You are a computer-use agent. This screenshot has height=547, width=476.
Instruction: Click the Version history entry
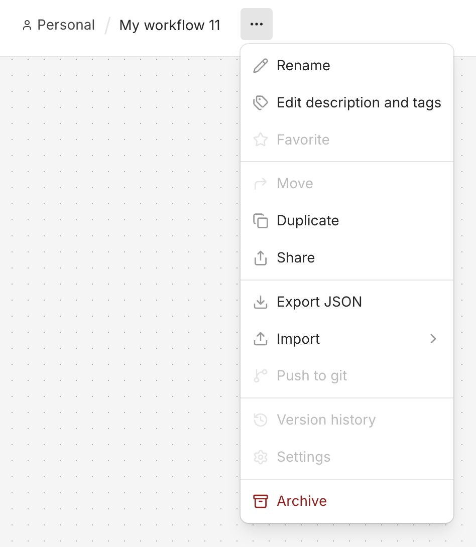tap(347, 420)
